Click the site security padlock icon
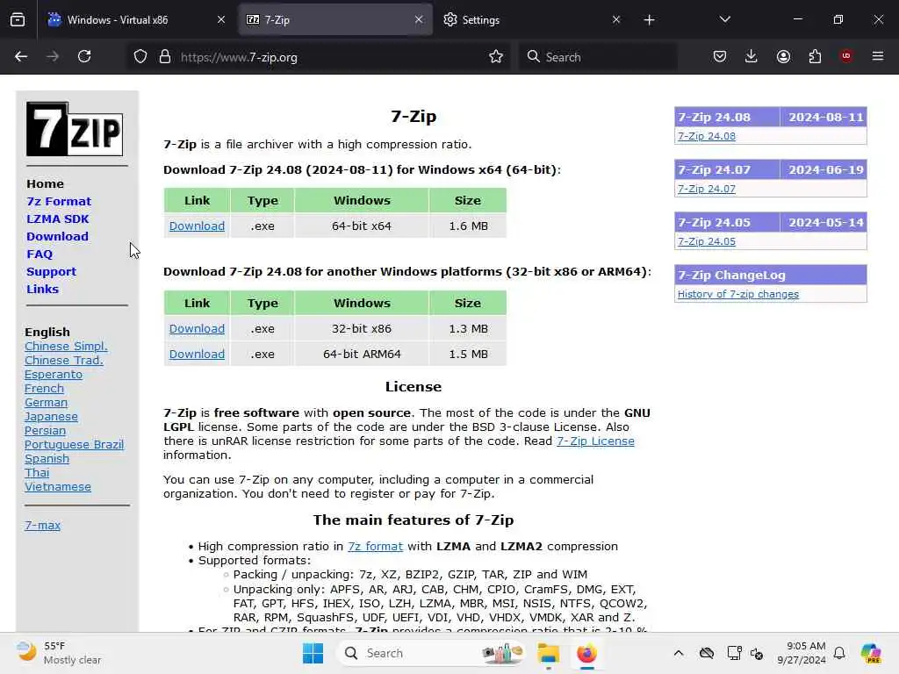The height and width of the screenshot is (674, 899). point(165,57)
